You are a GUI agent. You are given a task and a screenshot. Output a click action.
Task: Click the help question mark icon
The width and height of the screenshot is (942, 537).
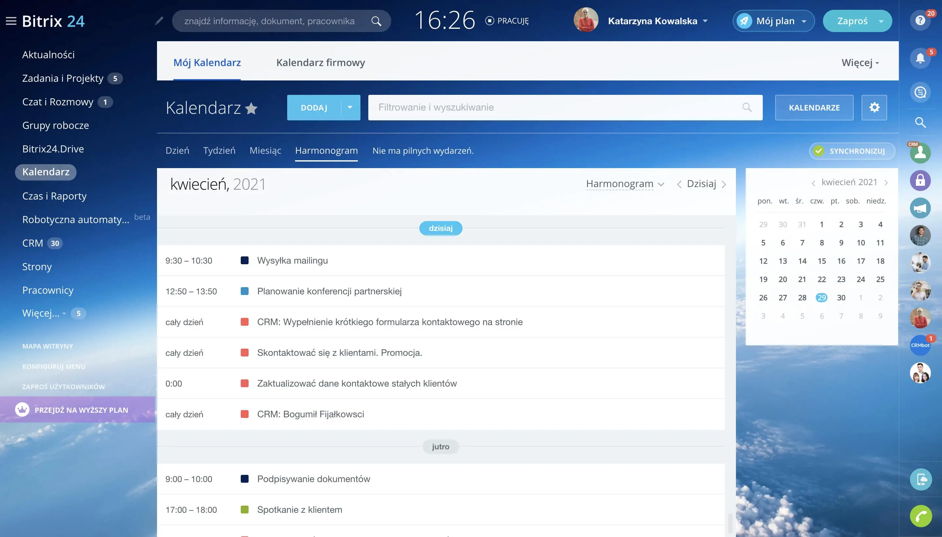pos(920,21)
